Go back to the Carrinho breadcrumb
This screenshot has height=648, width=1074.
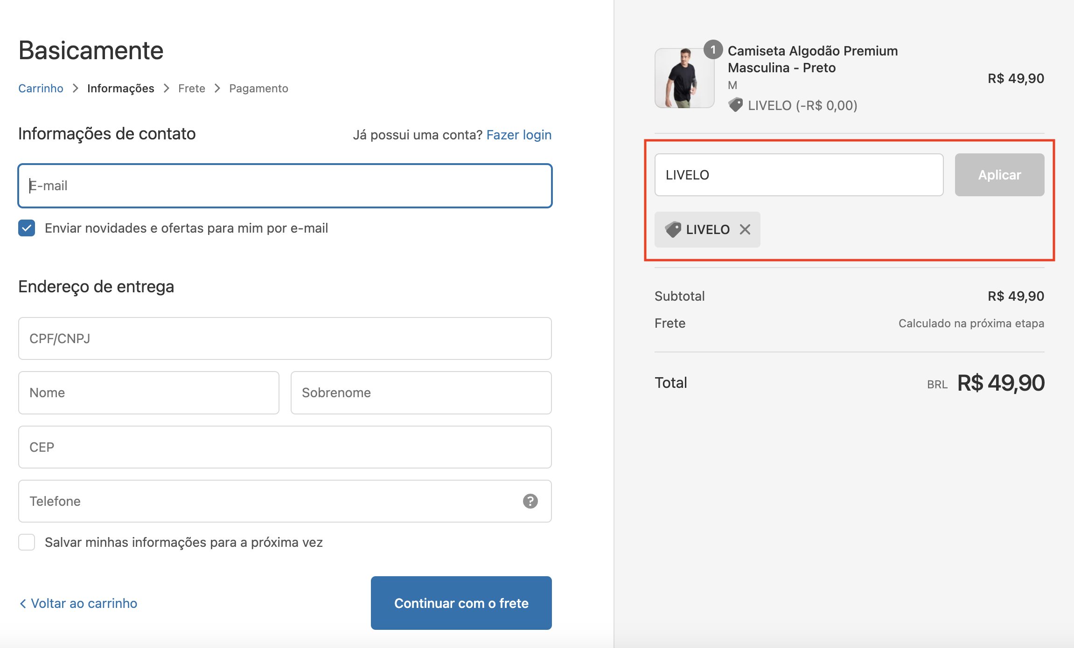[41, 88]
